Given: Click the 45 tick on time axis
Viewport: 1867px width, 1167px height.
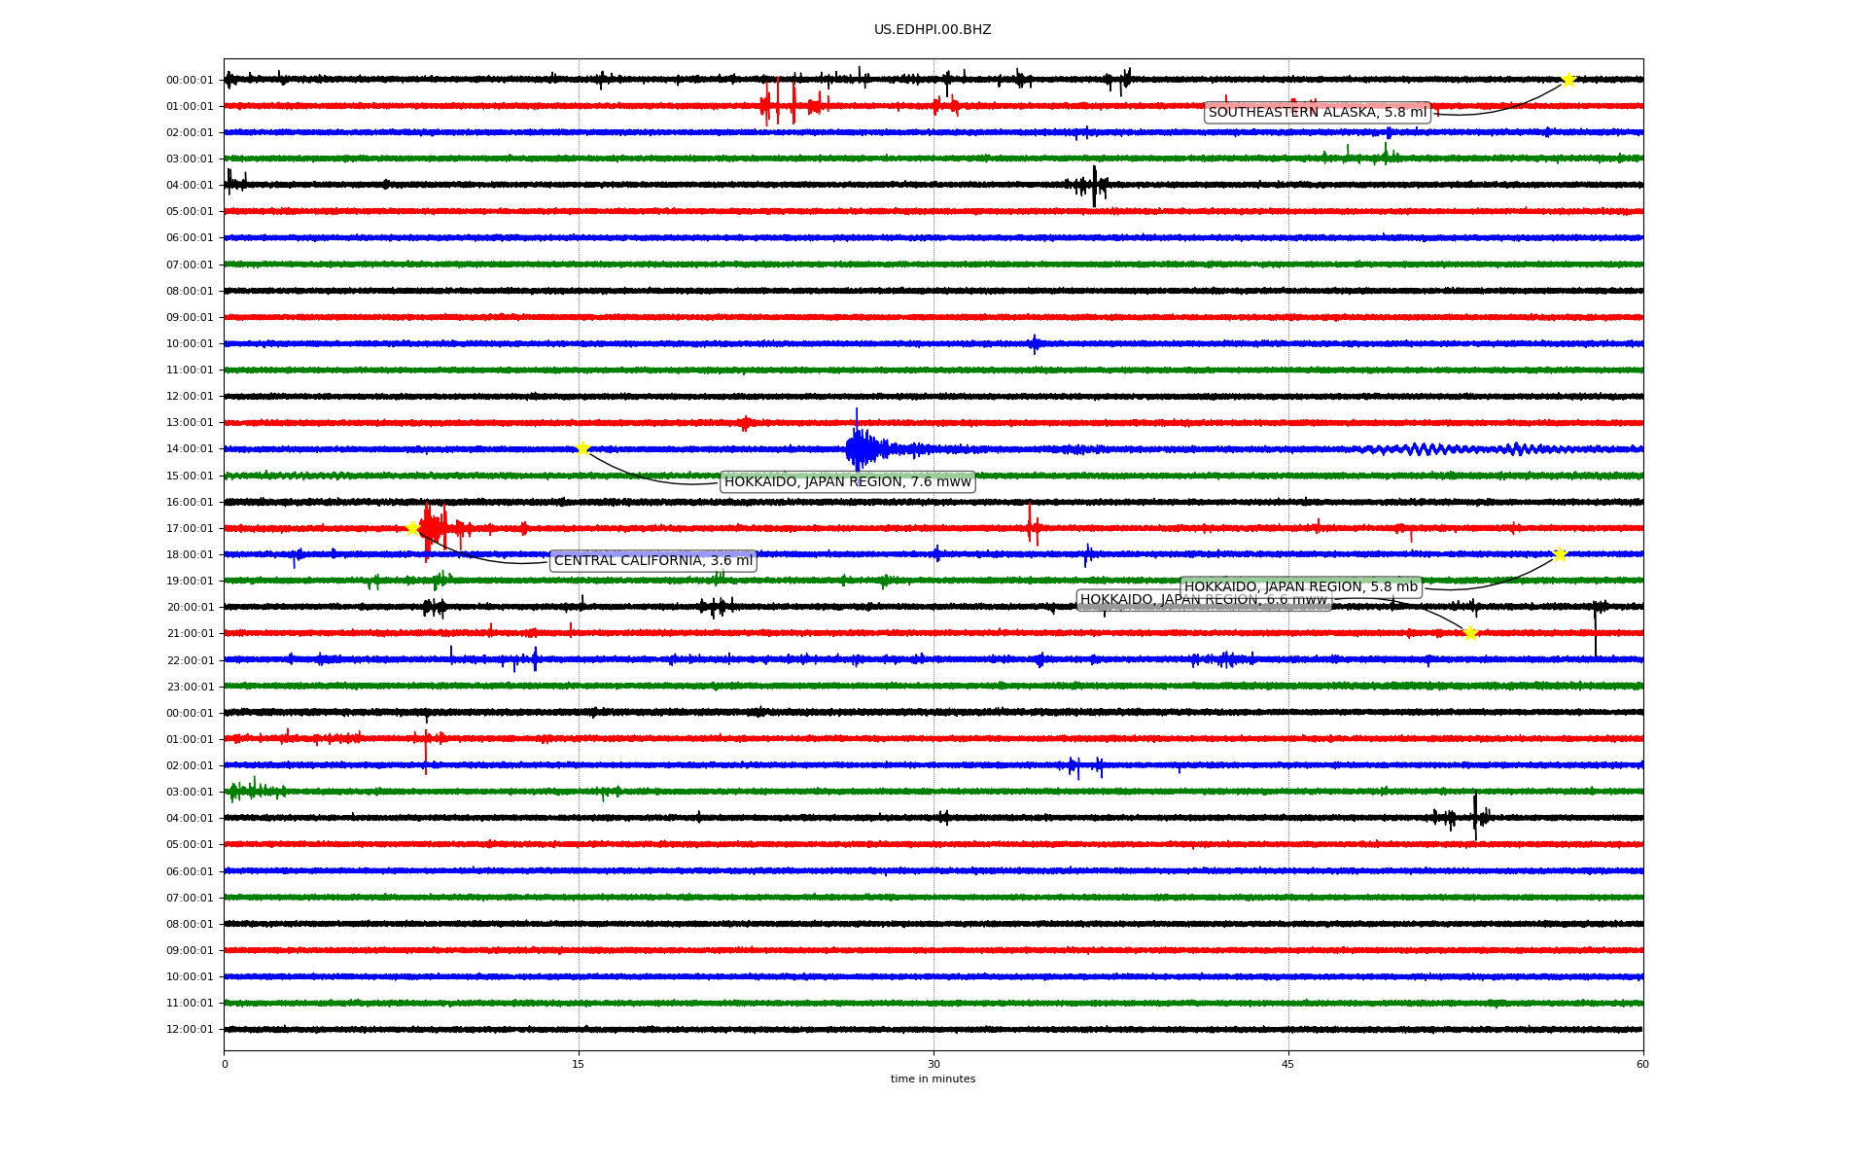Looking at the screenshot, I should coord(1288,1064).
